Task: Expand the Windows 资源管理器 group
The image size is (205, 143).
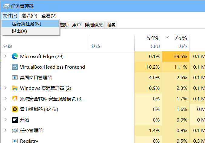Action: (x=5, y=88)
